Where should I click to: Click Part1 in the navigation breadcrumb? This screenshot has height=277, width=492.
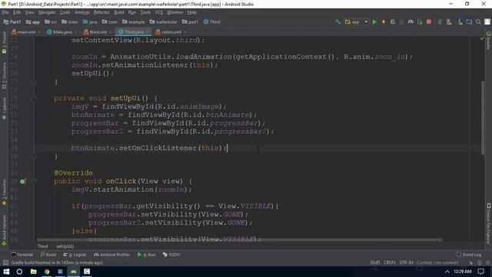(12, 22)
